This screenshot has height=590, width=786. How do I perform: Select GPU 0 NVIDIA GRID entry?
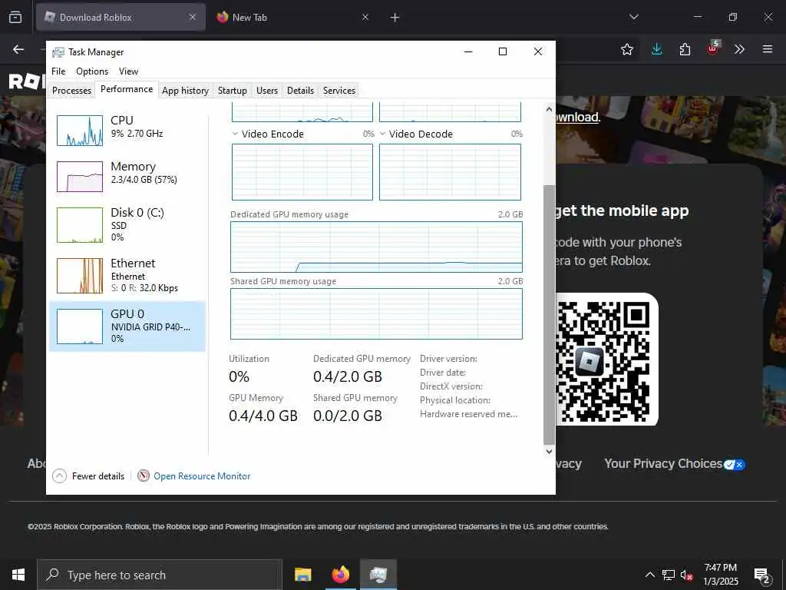[127, 326]
